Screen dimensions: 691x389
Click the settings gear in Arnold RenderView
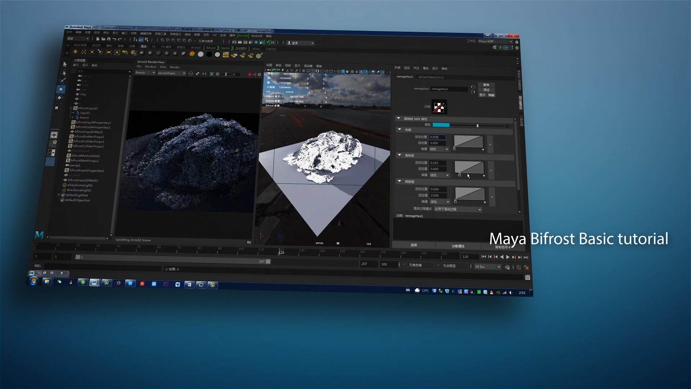point(259,75)
